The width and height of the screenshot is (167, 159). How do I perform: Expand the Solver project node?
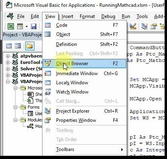pos(8,69)
